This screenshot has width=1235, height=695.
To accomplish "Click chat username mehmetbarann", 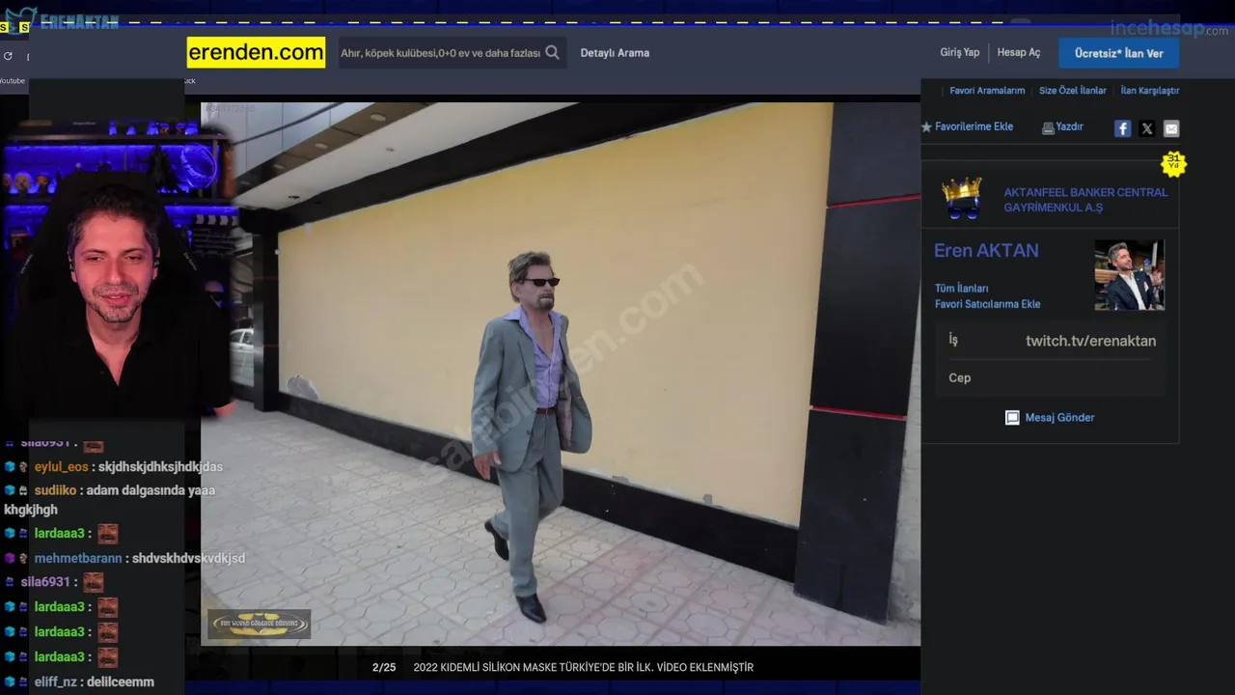I will [78, 559].
